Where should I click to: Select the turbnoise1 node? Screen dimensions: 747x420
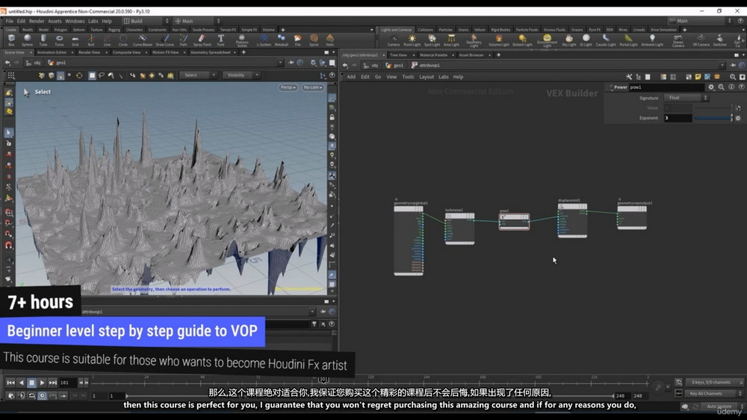pos(459,228)
